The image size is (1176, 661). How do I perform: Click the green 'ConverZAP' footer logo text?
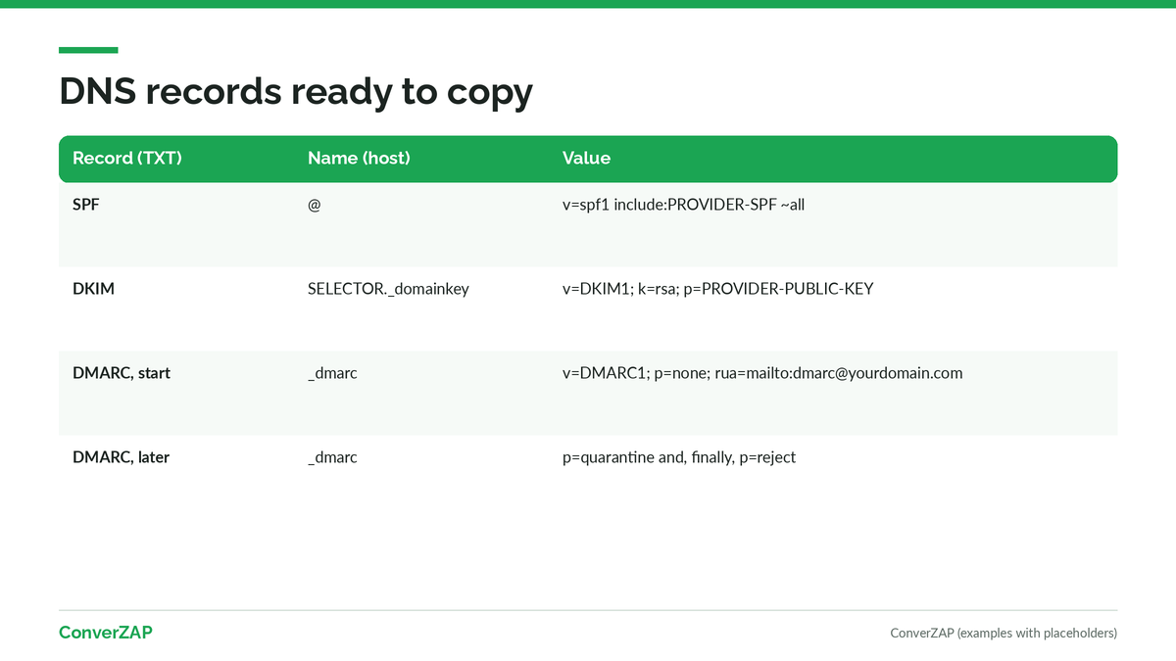tap(106, 633)
